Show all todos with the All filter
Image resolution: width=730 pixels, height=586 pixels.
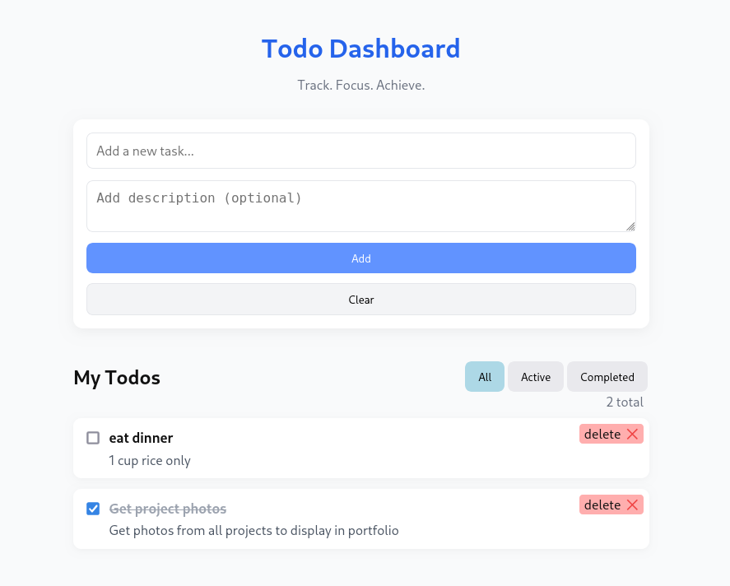click(x=485, y=377)
